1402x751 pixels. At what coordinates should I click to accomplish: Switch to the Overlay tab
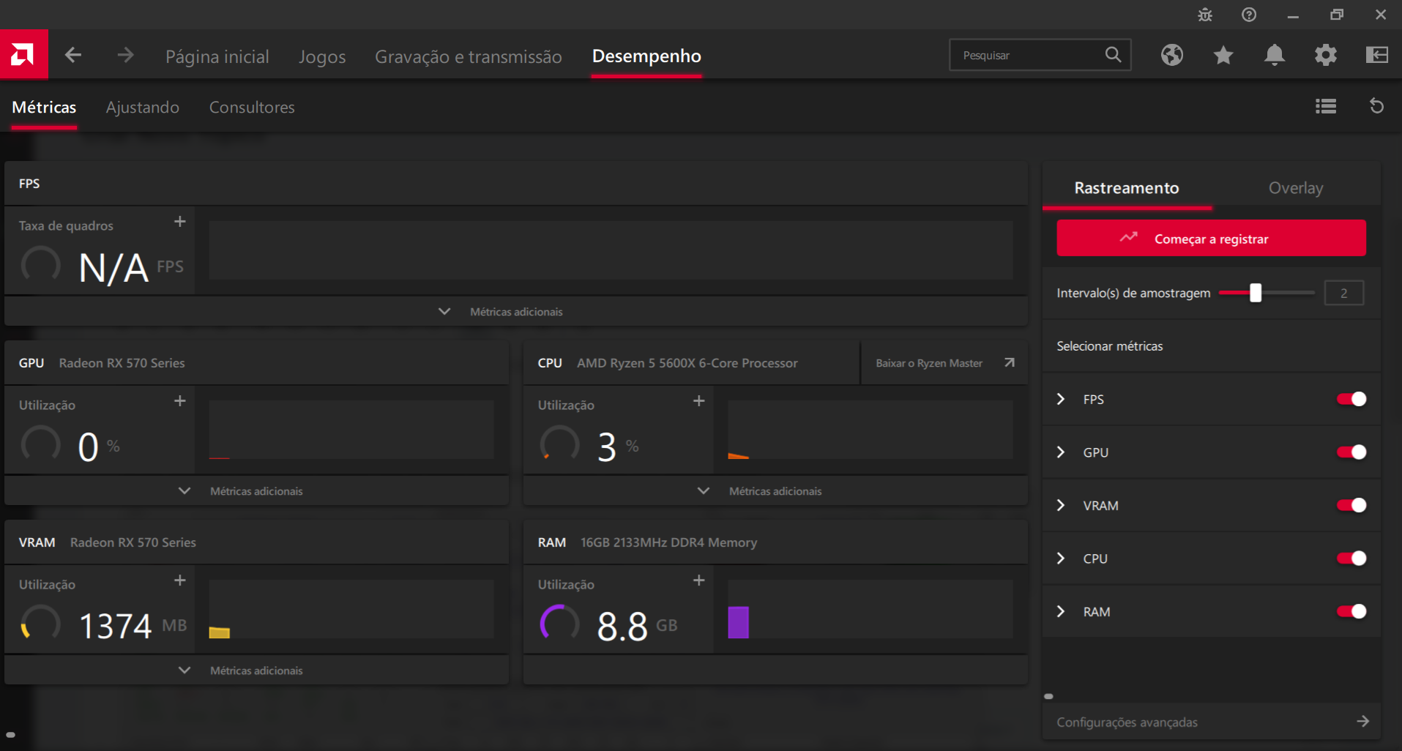pos(1296,188)
